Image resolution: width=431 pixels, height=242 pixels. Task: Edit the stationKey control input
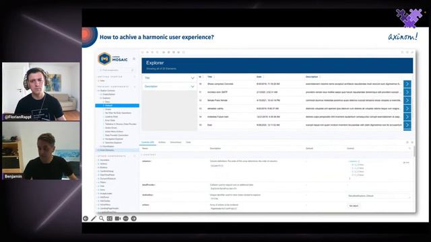coord(378,196)
